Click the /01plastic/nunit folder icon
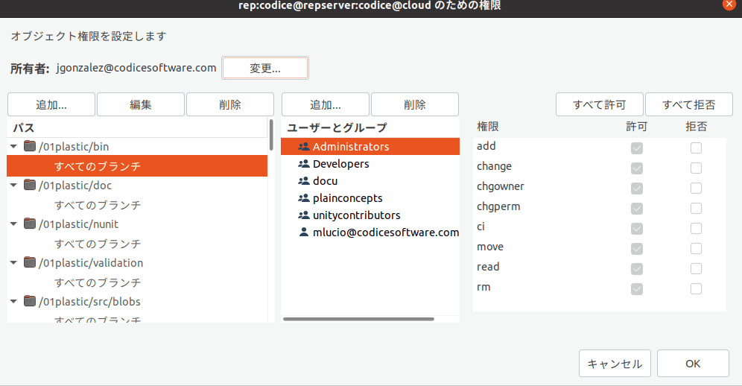Image resolution: width=742 pixels, height=386 pixels. [30, 224]
